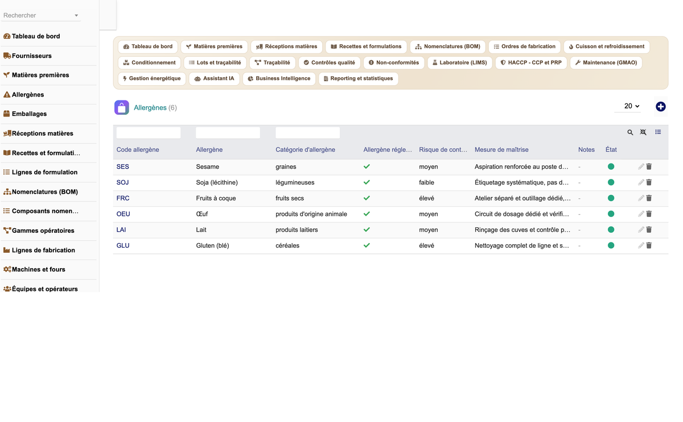Toggle the GLU row État green indicator
The image size is (683, 422).
click(611, 245)
